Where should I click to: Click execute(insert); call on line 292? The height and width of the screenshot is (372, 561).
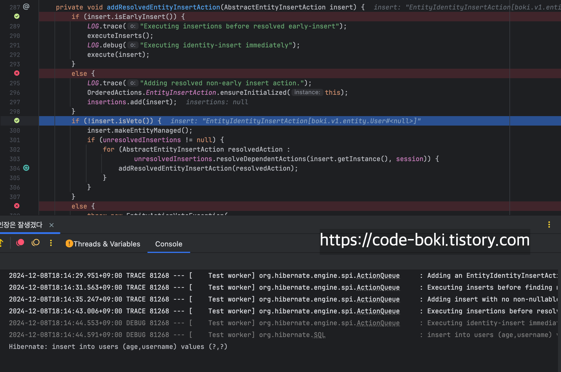[118, 54]
